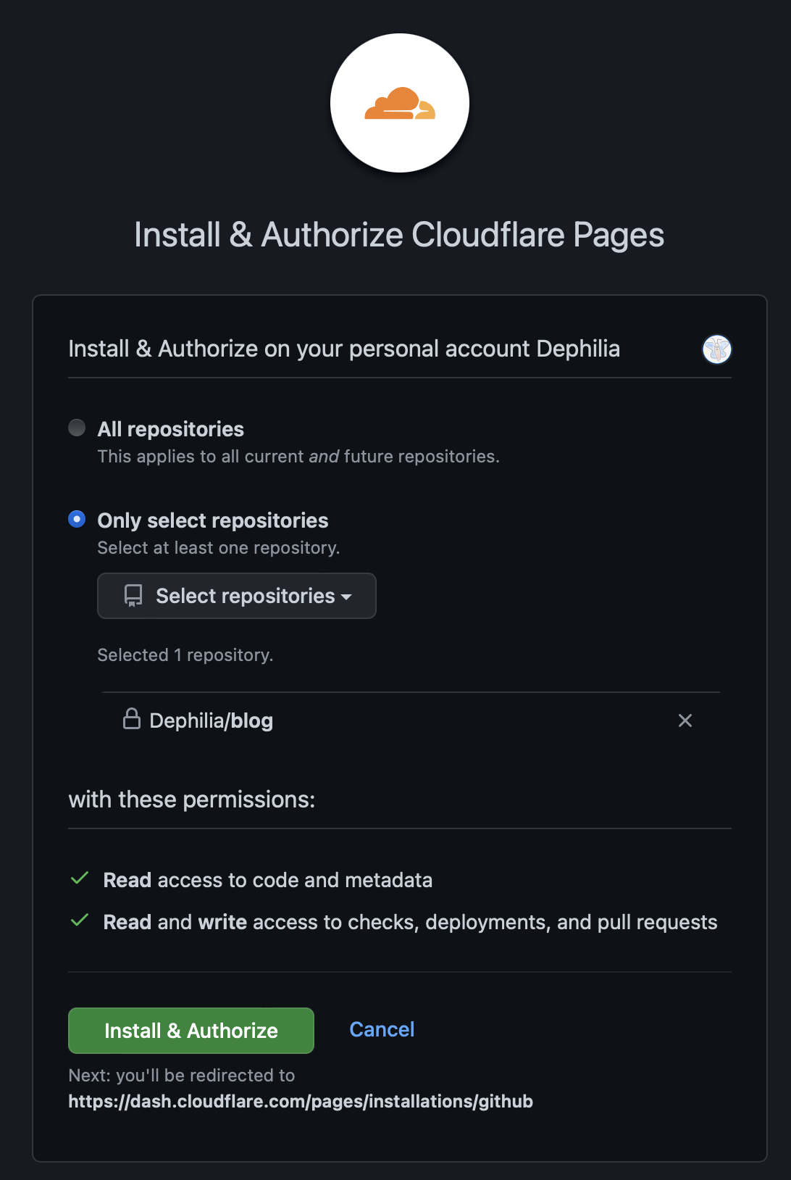Click the Install & Authorize button
791x1180 pixels.
(x=191, y=1031)
